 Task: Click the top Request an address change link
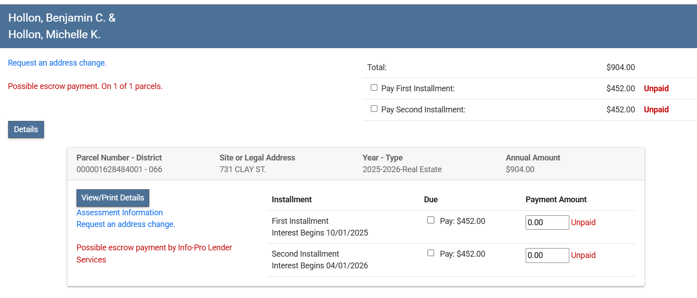[x=57, y=63]
